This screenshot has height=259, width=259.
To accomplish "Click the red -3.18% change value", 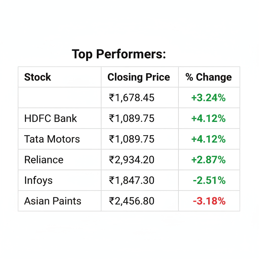I will pyautogui.click(x=209, y=201).
